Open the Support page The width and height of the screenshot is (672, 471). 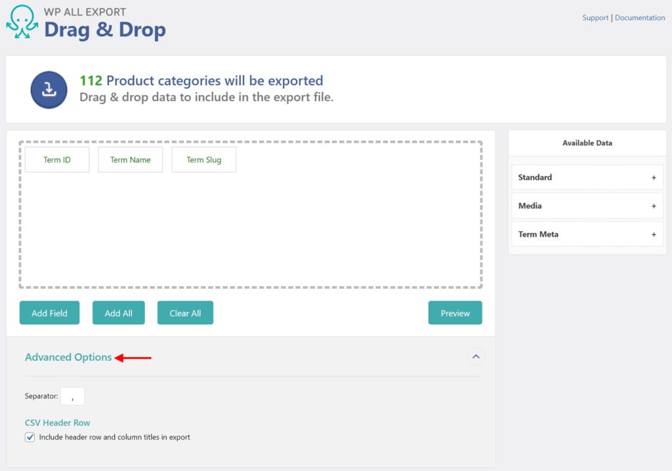[x=595, y=17]
